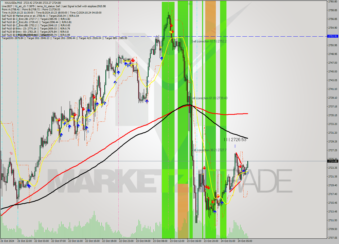339x244 pixels.
Task: Click the 2731.20 price axis value
Action: click(333, 133)
